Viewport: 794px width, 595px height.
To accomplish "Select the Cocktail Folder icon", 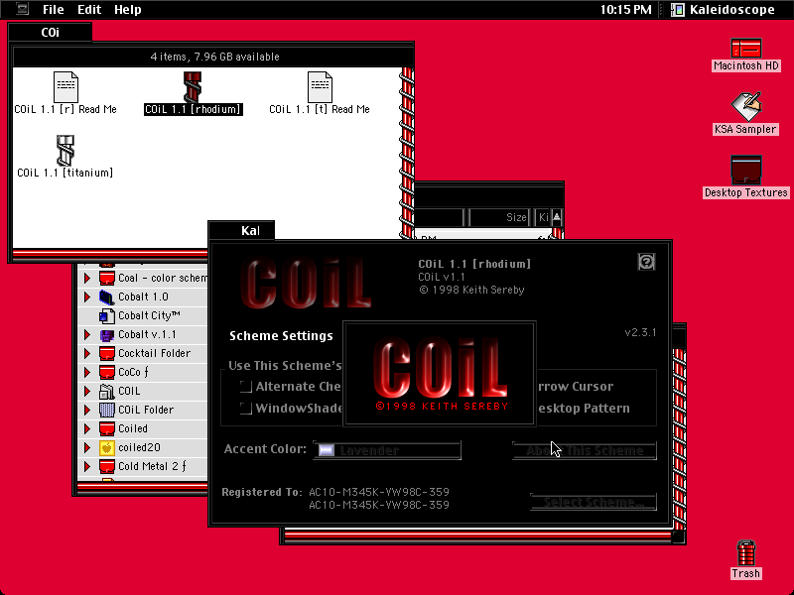I will (x=107, y=353).
